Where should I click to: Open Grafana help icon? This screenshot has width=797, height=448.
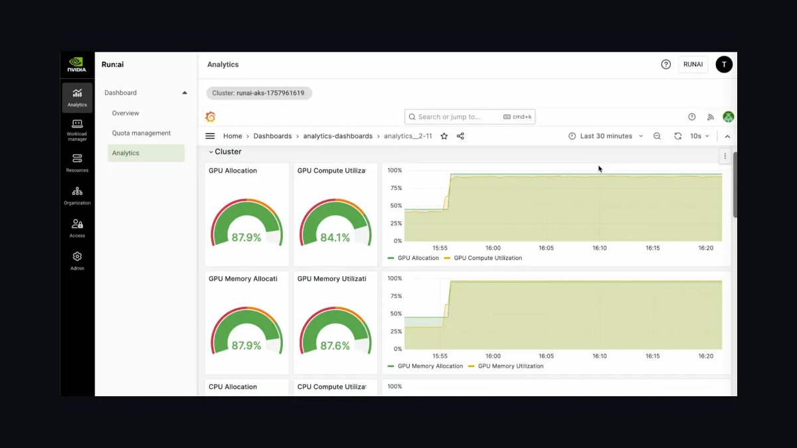[x=691, y=117]
